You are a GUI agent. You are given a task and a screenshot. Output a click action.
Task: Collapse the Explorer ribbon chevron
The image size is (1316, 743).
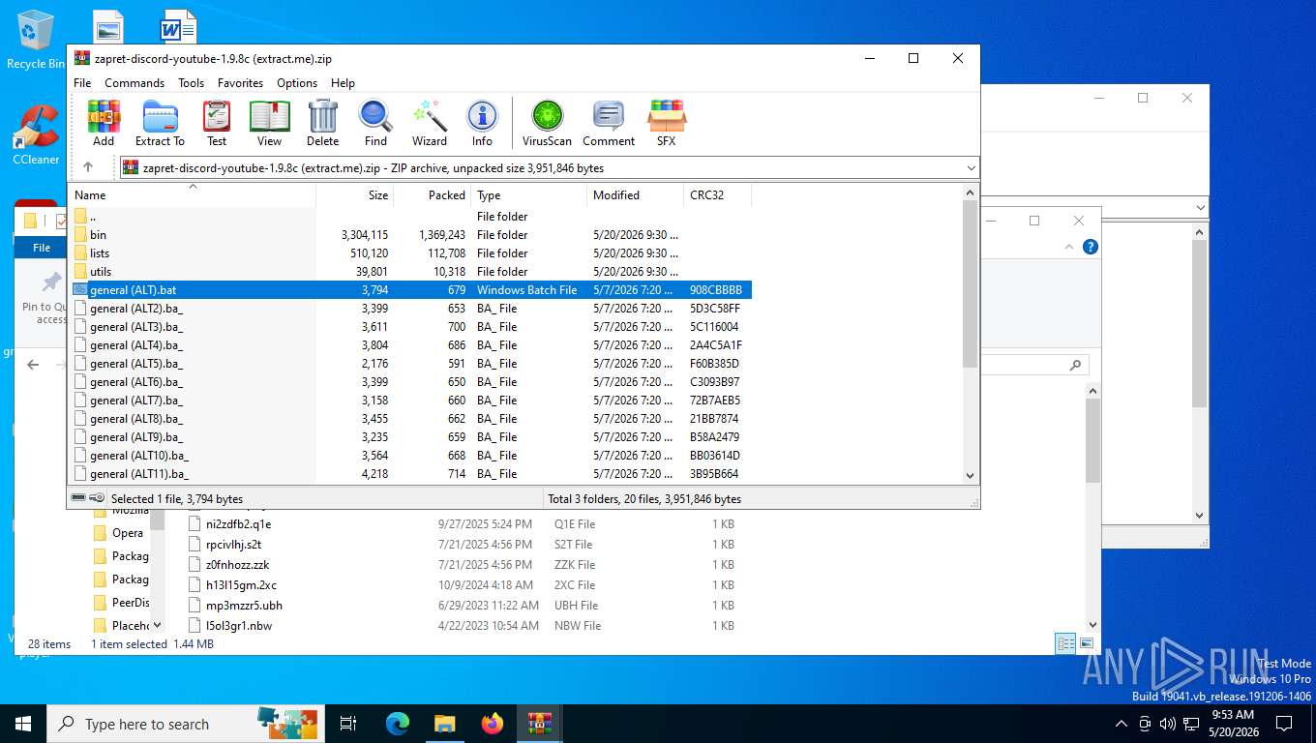coord(1070,247)
